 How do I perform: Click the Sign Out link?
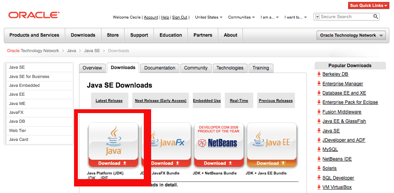[x=180, y=17]
